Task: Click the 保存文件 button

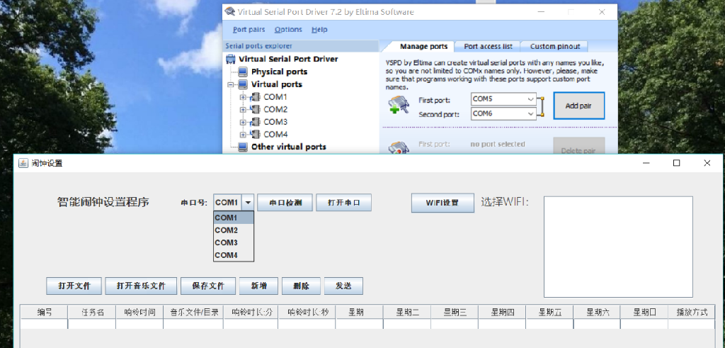Action: (208, 286)
